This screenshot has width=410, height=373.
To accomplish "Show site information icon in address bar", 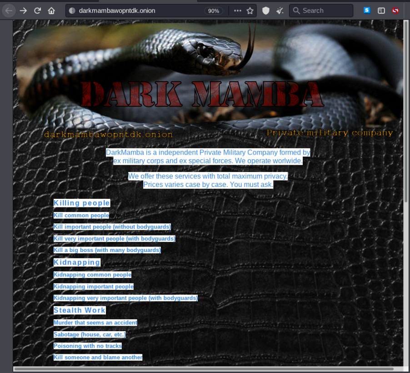I will [x=72, y=11].
